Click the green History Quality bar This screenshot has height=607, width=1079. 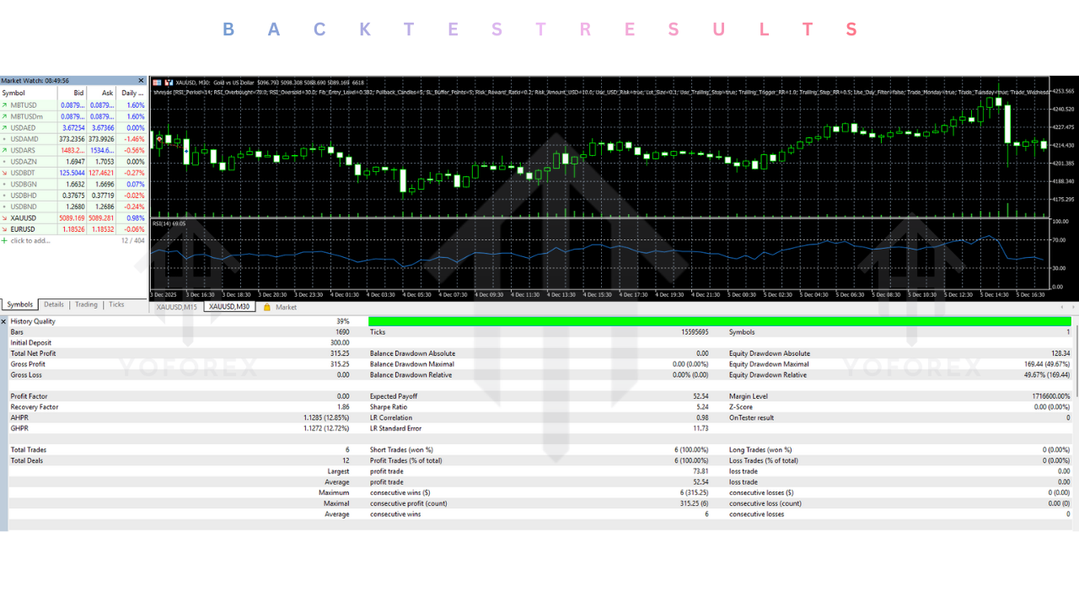point(719,321)
